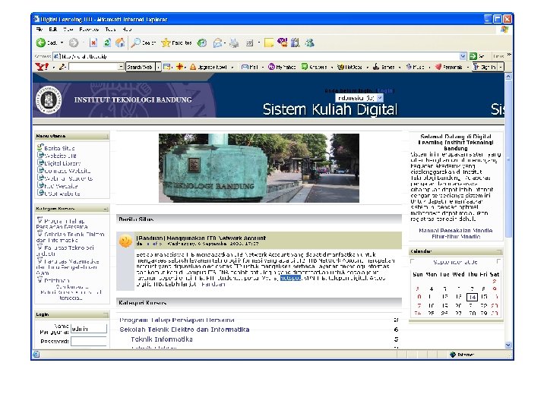This screenshot has width=547, height=410.
Task: Open the Search Web options arrow
Action: (158, 67)
